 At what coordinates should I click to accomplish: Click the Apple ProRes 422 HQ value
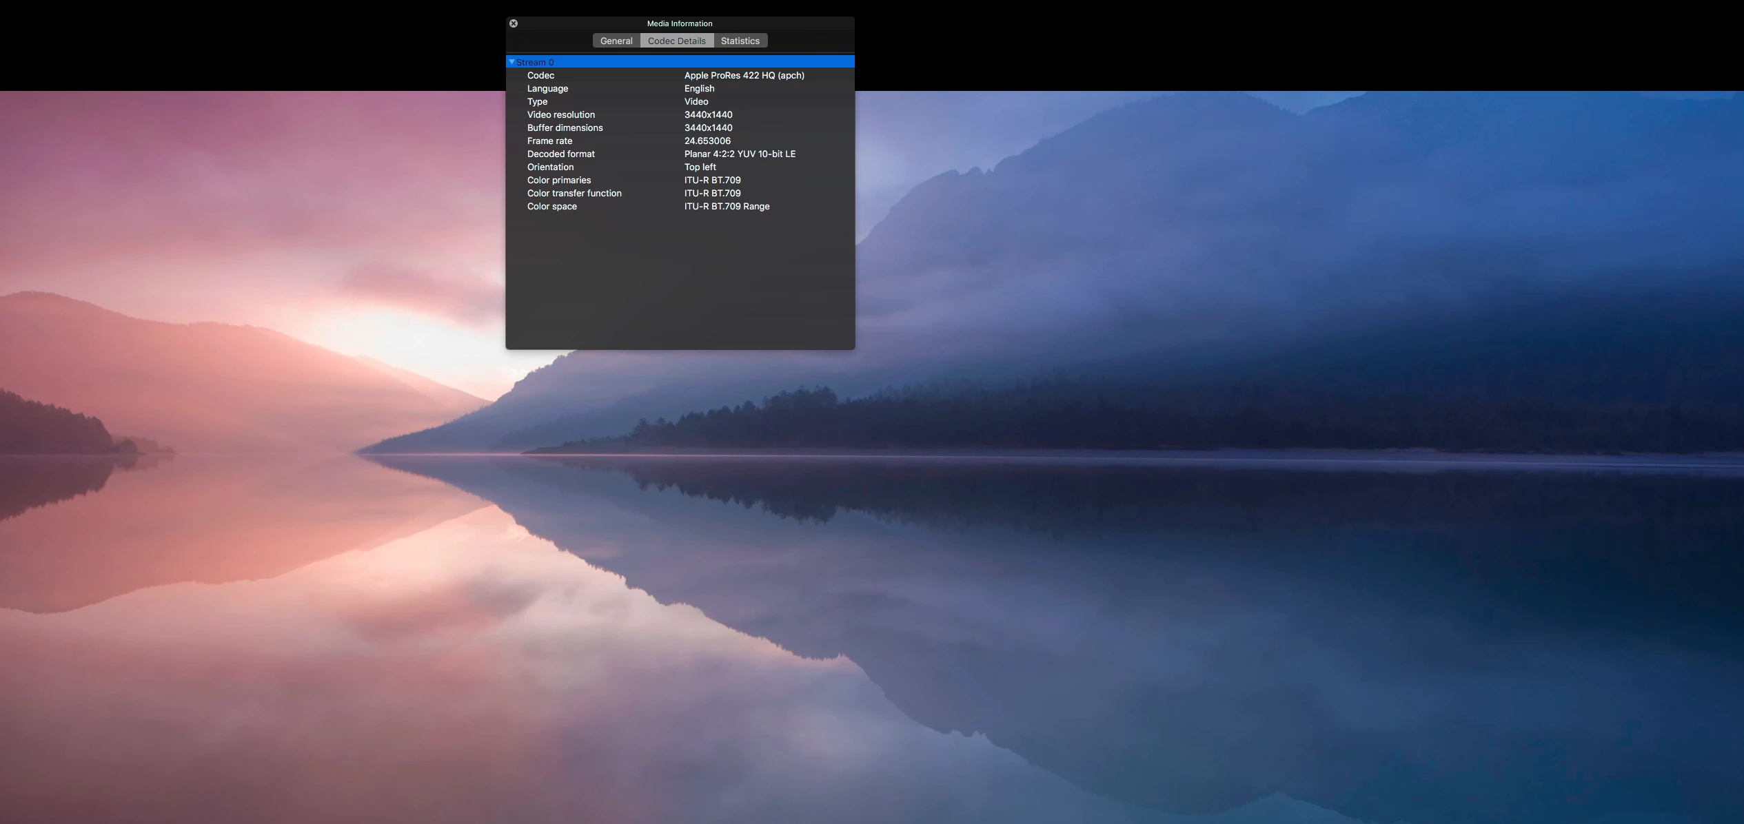coord(744,75)
